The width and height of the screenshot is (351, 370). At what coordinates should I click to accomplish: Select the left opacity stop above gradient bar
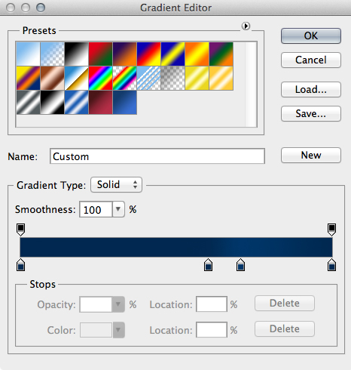[20, 230]
